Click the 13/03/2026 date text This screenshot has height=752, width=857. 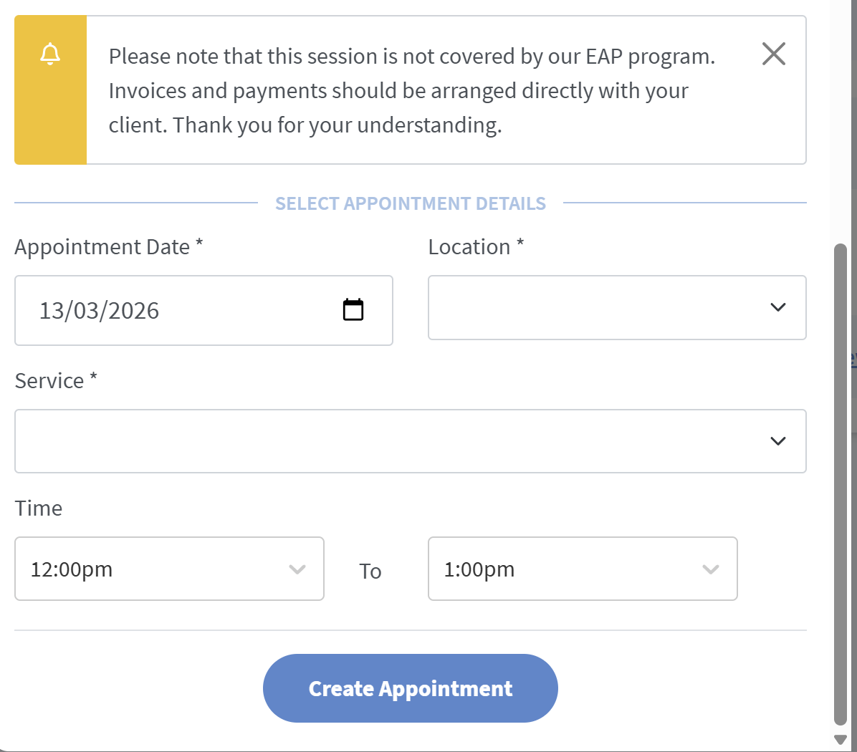pos(100,311)
